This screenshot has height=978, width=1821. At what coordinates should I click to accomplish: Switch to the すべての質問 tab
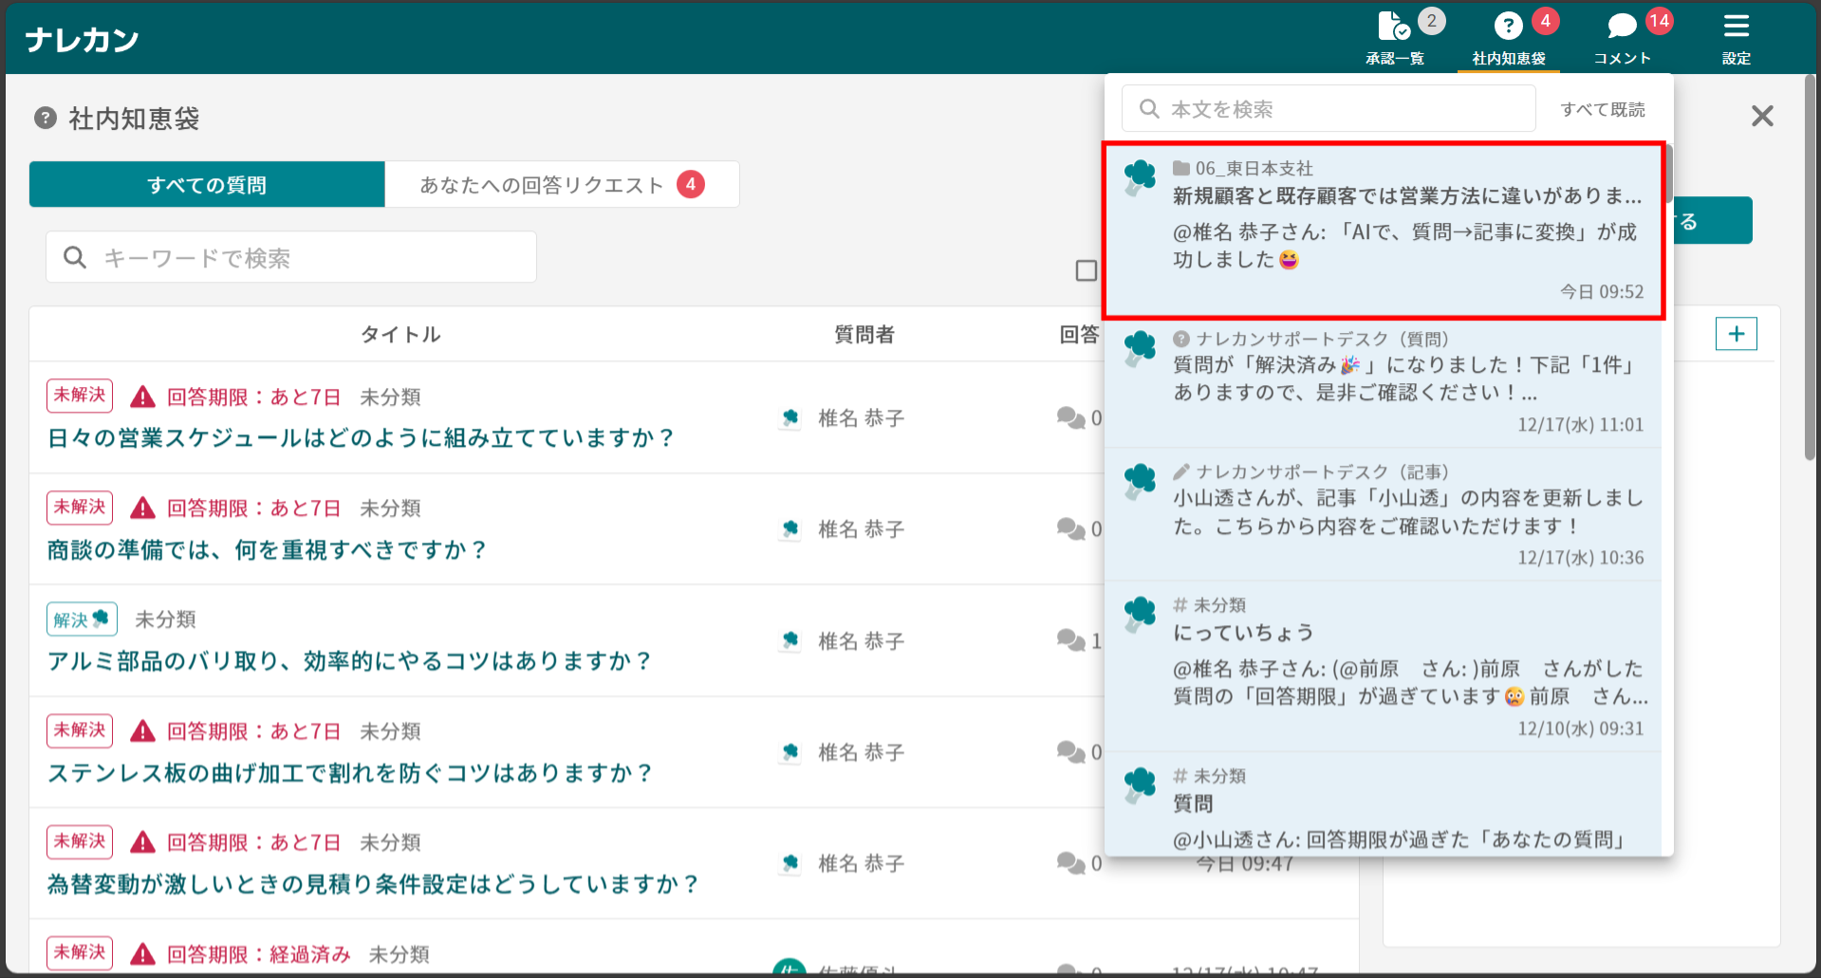point(206,184)
